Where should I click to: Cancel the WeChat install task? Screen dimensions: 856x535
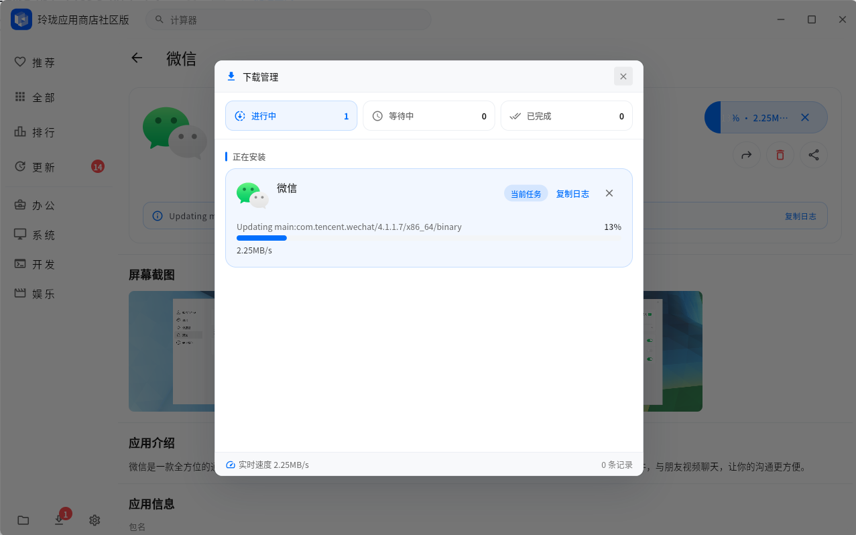coord(609,193)
